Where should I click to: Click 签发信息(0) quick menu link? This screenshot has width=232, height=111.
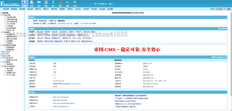(63, 32)
